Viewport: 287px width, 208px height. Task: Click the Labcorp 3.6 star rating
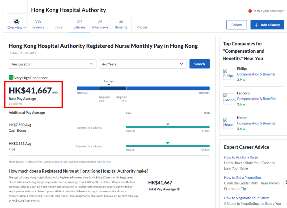[241, 104]
